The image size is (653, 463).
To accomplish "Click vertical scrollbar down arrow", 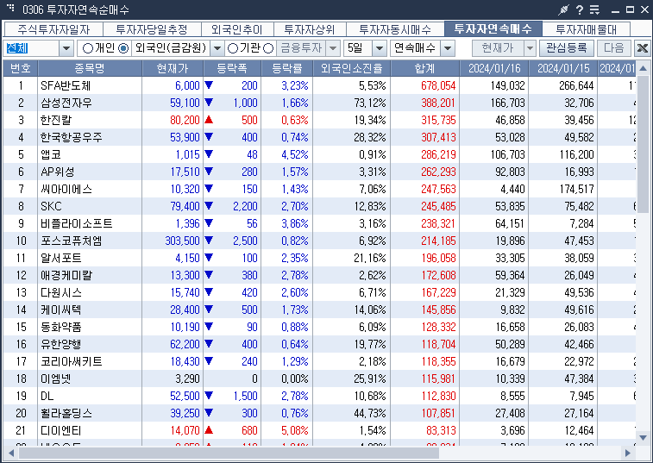I will click(643, 437).
